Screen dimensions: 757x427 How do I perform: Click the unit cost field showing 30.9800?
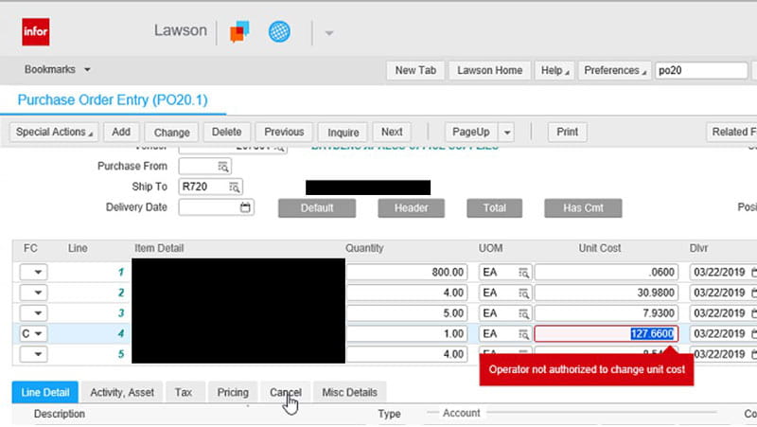click(x=606, y=293)
